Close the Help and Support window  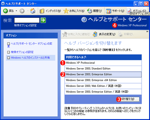pyautogui.click(x=146, y=4)
